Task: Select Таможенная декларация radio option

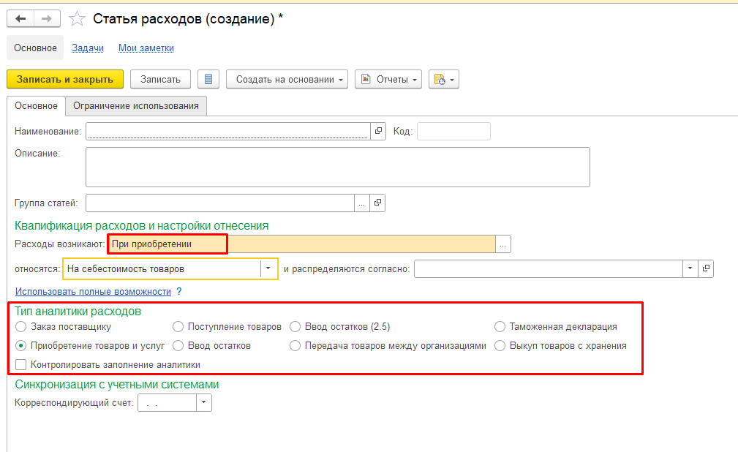Action: [500, 327]
